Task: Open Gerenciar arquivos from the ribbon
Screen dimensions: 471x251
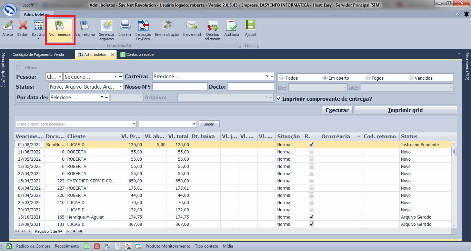Action: coord(107,26)
